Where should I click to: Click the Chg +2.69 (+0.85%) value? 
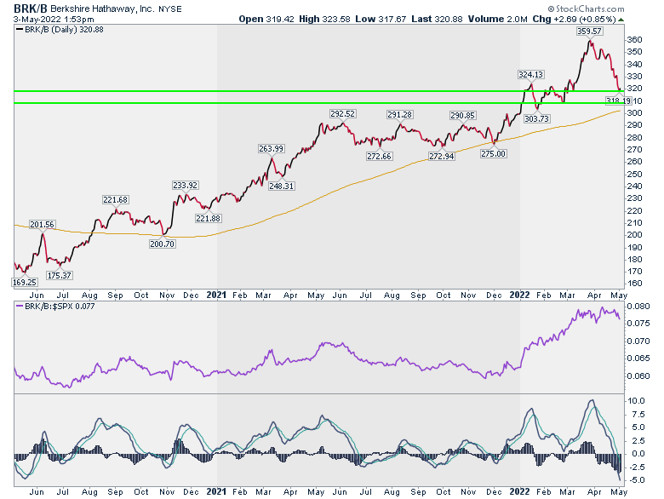(x=574, y=19)
